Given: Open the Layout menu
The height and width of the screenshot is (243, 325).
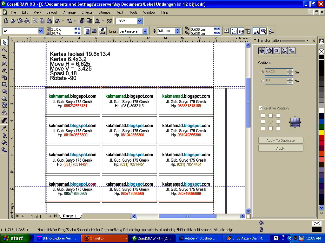Looking at the screenshot, I should [52, 12].
